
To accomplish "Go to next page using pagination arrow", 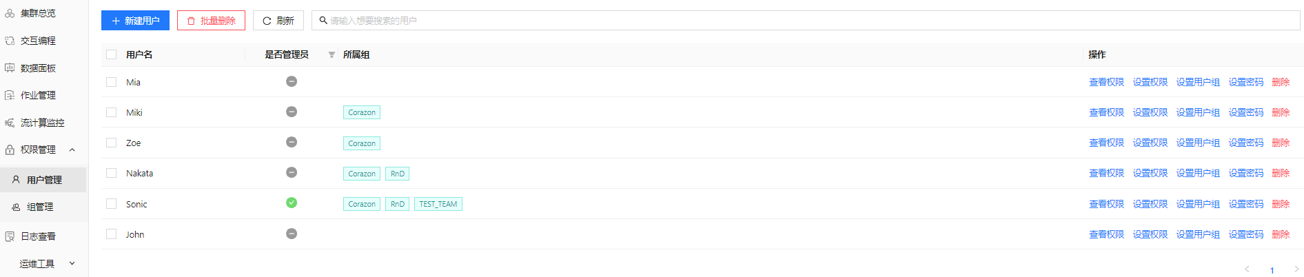I will coord(1296,269).
